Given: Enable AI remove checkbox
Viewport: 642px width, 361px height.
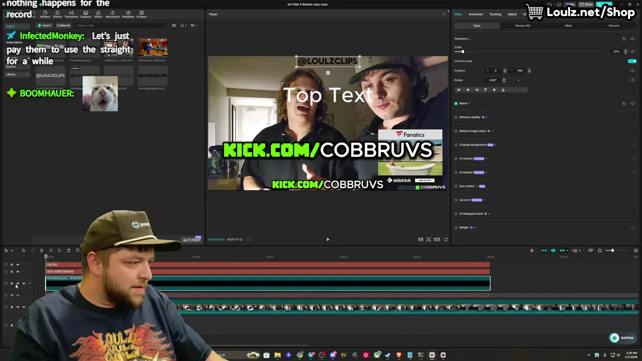Looking at the screenshot, I should pyautogui.click(x=456, y=158).
